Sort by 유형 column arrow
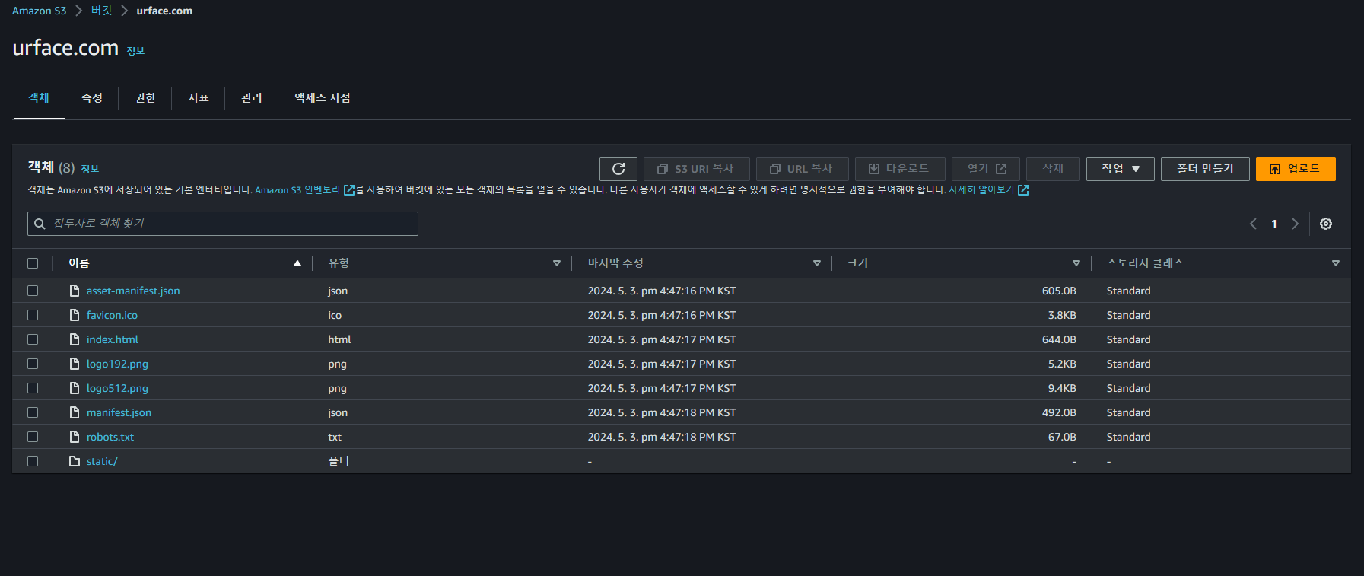Viewport: 1364px width, 576px height. [x=557, y=263]
